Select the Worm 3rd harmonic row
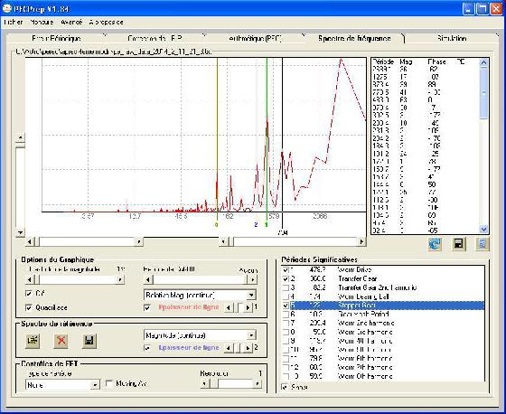 pyautogui.click(x=383, y=332)
